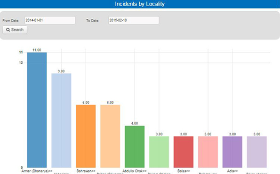Click the '9.00' value label
This screenshot has width=280, height=174.
[x=61, y=71]
